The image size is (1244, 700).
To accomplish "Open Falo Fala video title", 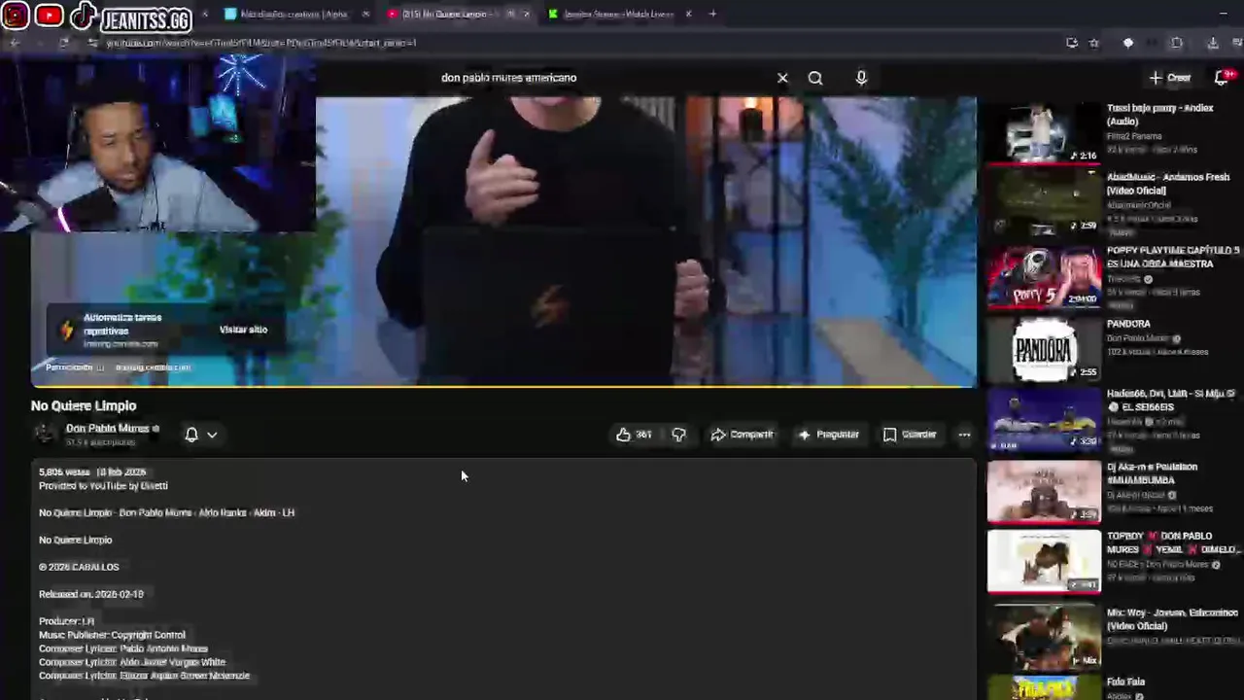I will pyautogui.click(x=1125, y=682).
